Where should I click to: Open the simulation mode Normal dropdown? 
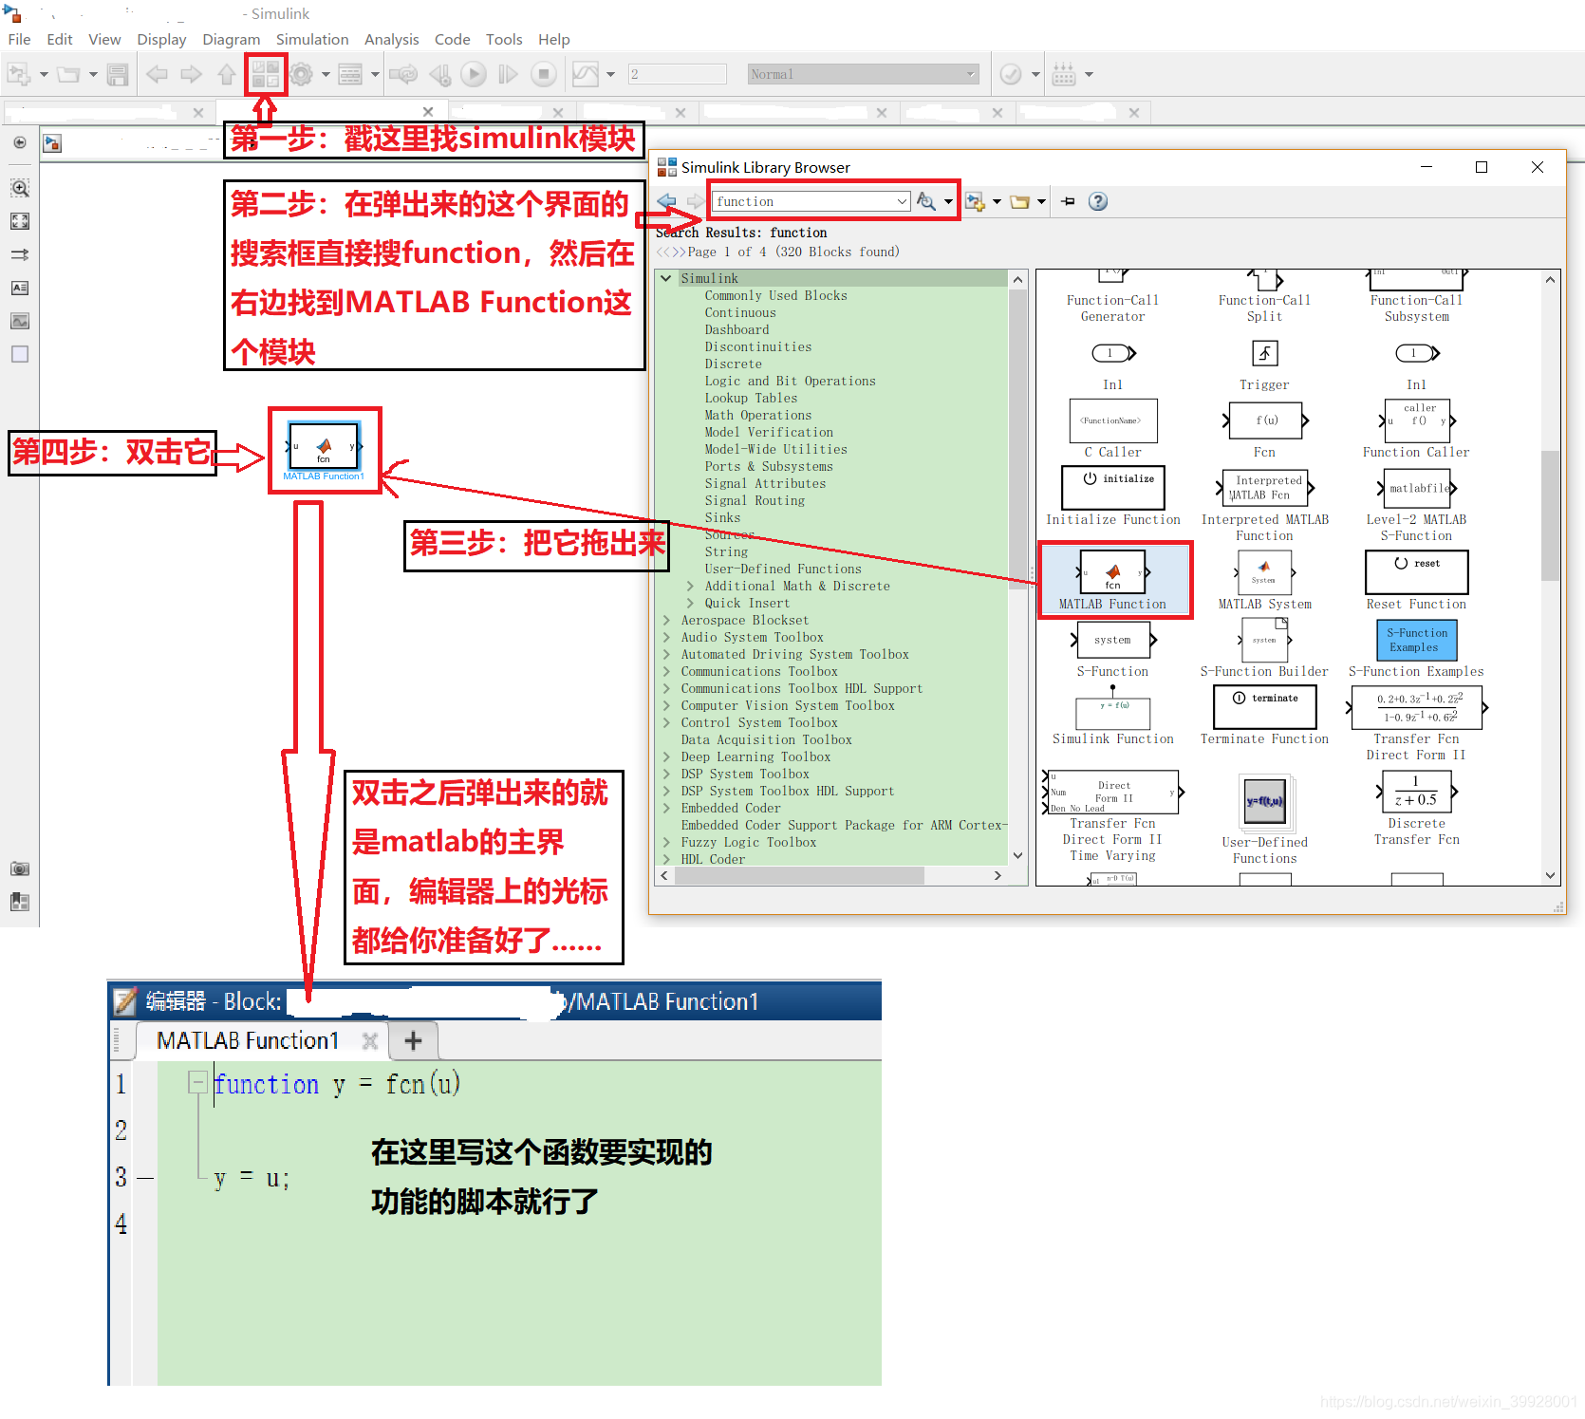coord(863,74)
